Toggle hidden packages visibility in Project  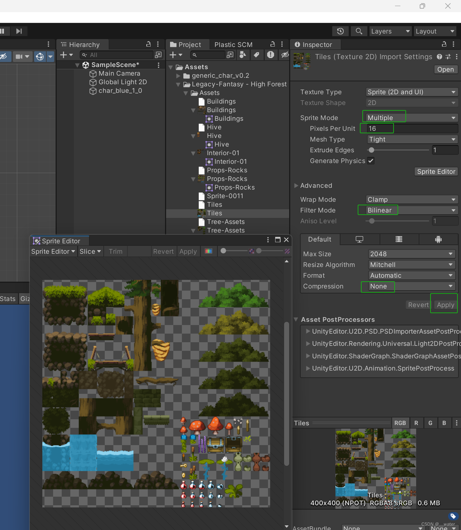click(x=285, y=54)
